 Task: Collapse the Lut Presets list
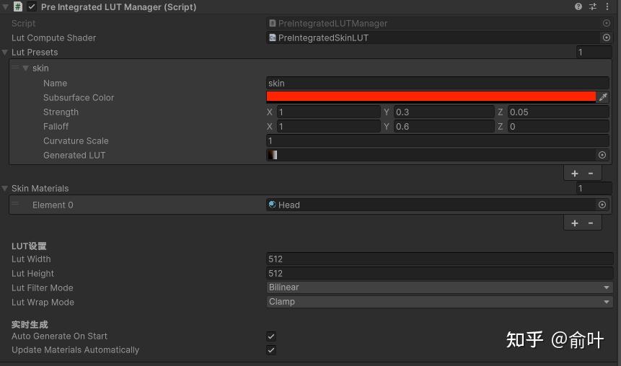click(x=5, y=52)
